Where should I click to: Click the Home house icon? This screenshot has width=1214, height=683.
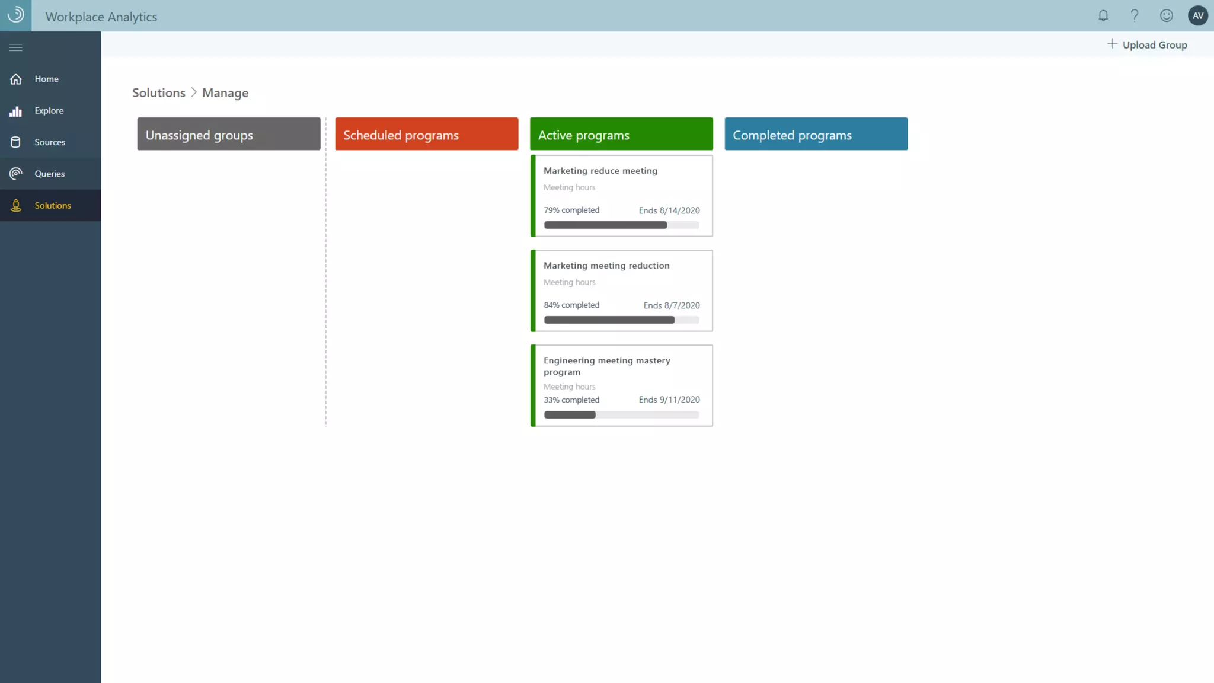16,79
